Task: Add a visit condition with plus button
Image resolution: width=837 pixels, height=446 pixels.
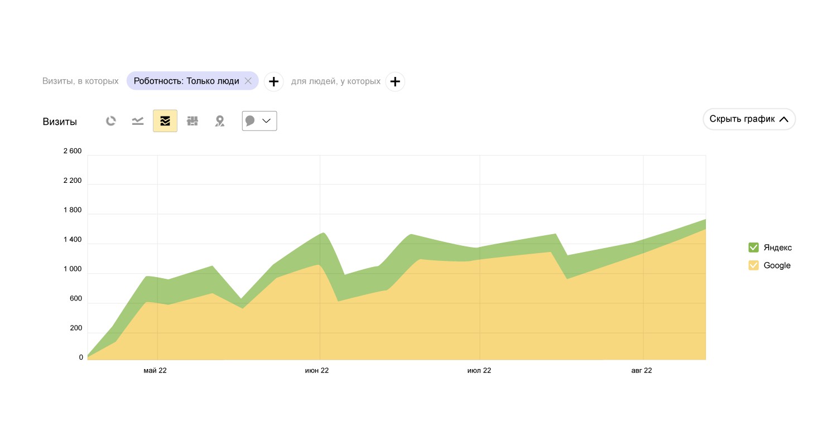Action: (273, 81)
